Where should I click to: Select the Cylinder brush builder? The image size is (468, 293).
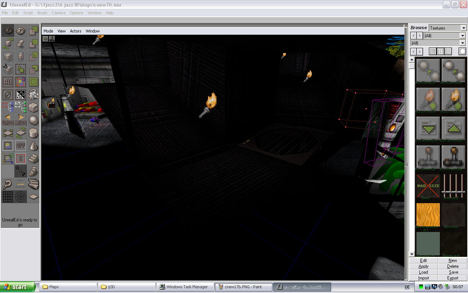(x=33, y=133)
